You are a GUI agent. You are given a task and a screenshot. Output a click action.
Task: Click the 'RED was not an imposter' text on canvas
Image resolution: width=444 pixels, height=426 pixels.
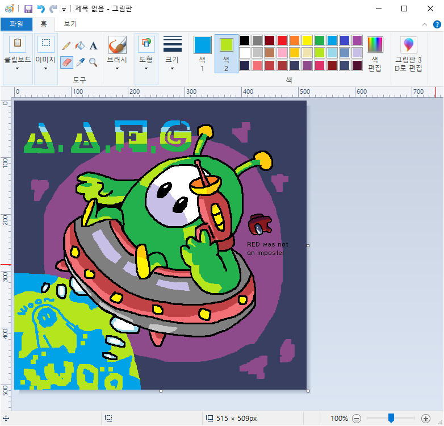tap(267, 248)
